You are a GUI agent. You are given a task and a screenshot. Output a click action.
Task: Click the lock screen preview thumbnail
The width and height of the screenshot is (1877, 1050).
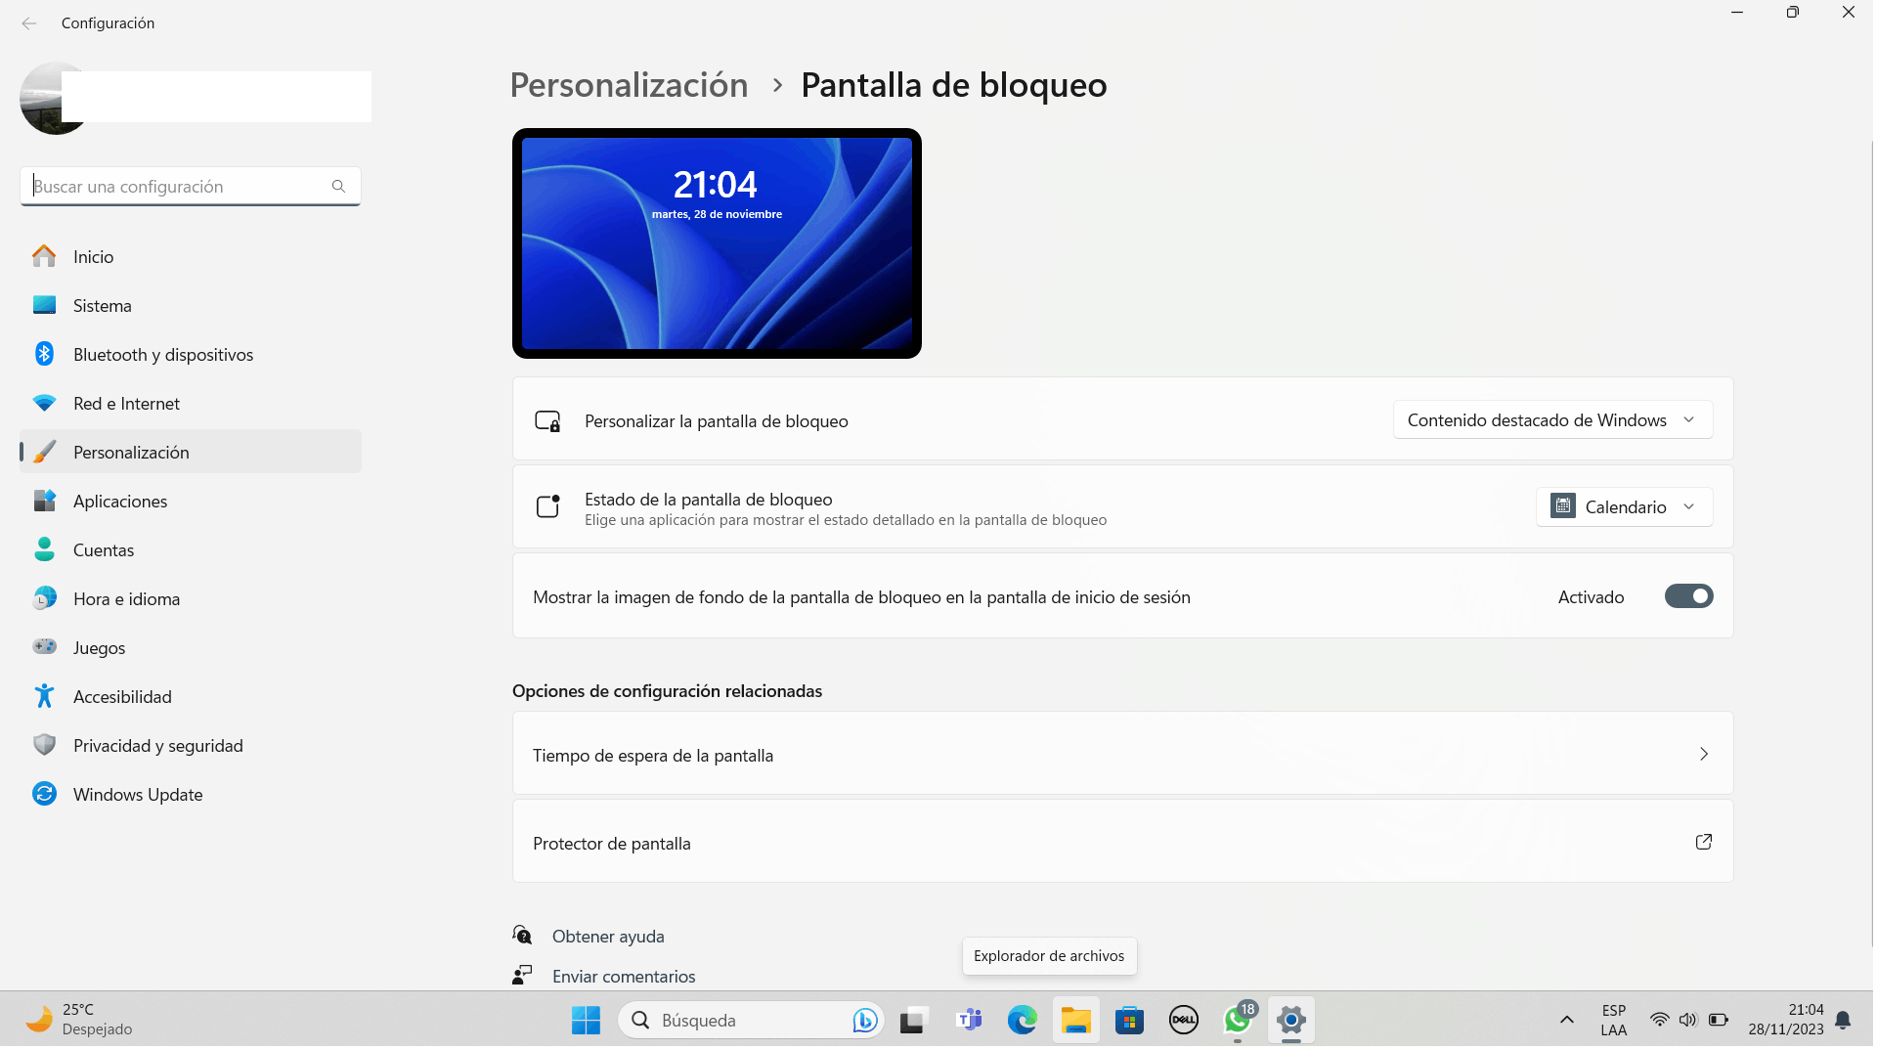coord(717,243)
